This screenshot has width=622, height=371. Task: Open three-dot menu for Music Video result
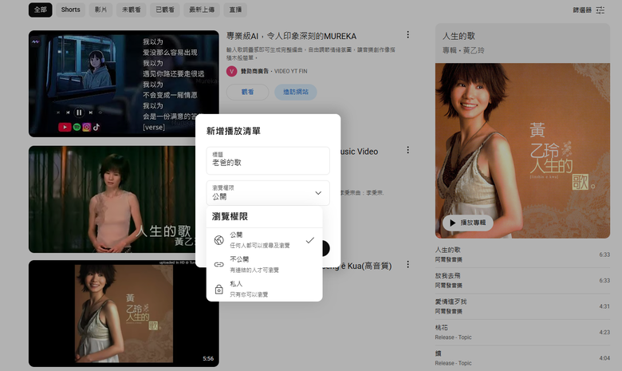point(407,150)
